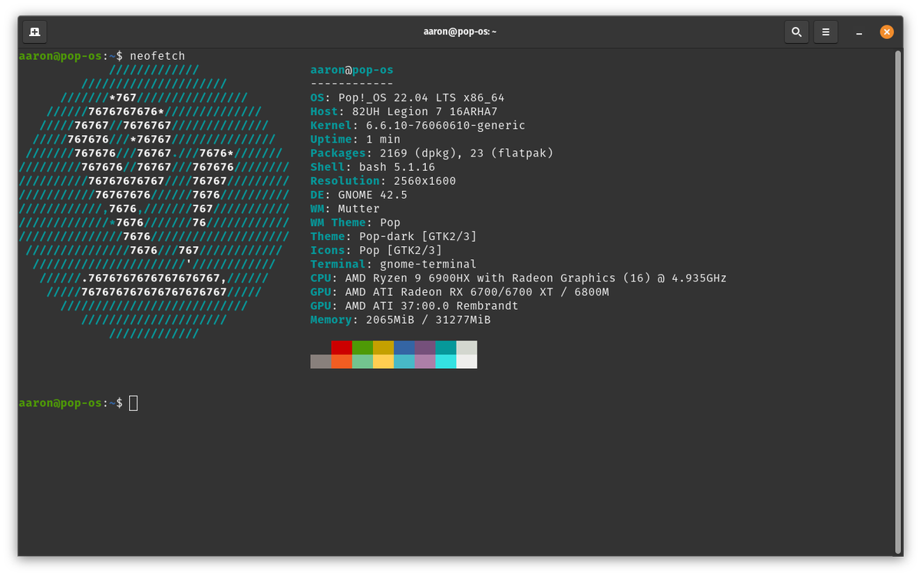
Task: Click the dark green color block
Action: tap(362, 347)
